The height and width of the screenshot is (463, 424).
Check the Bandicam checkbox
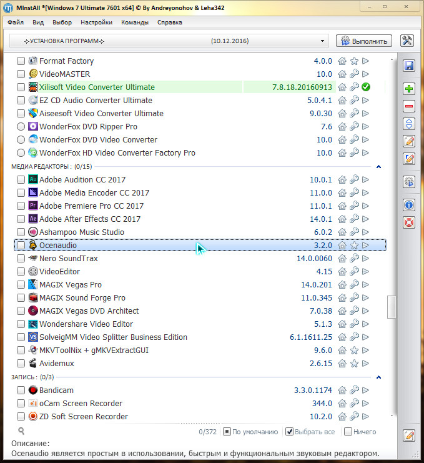[21, 390]
